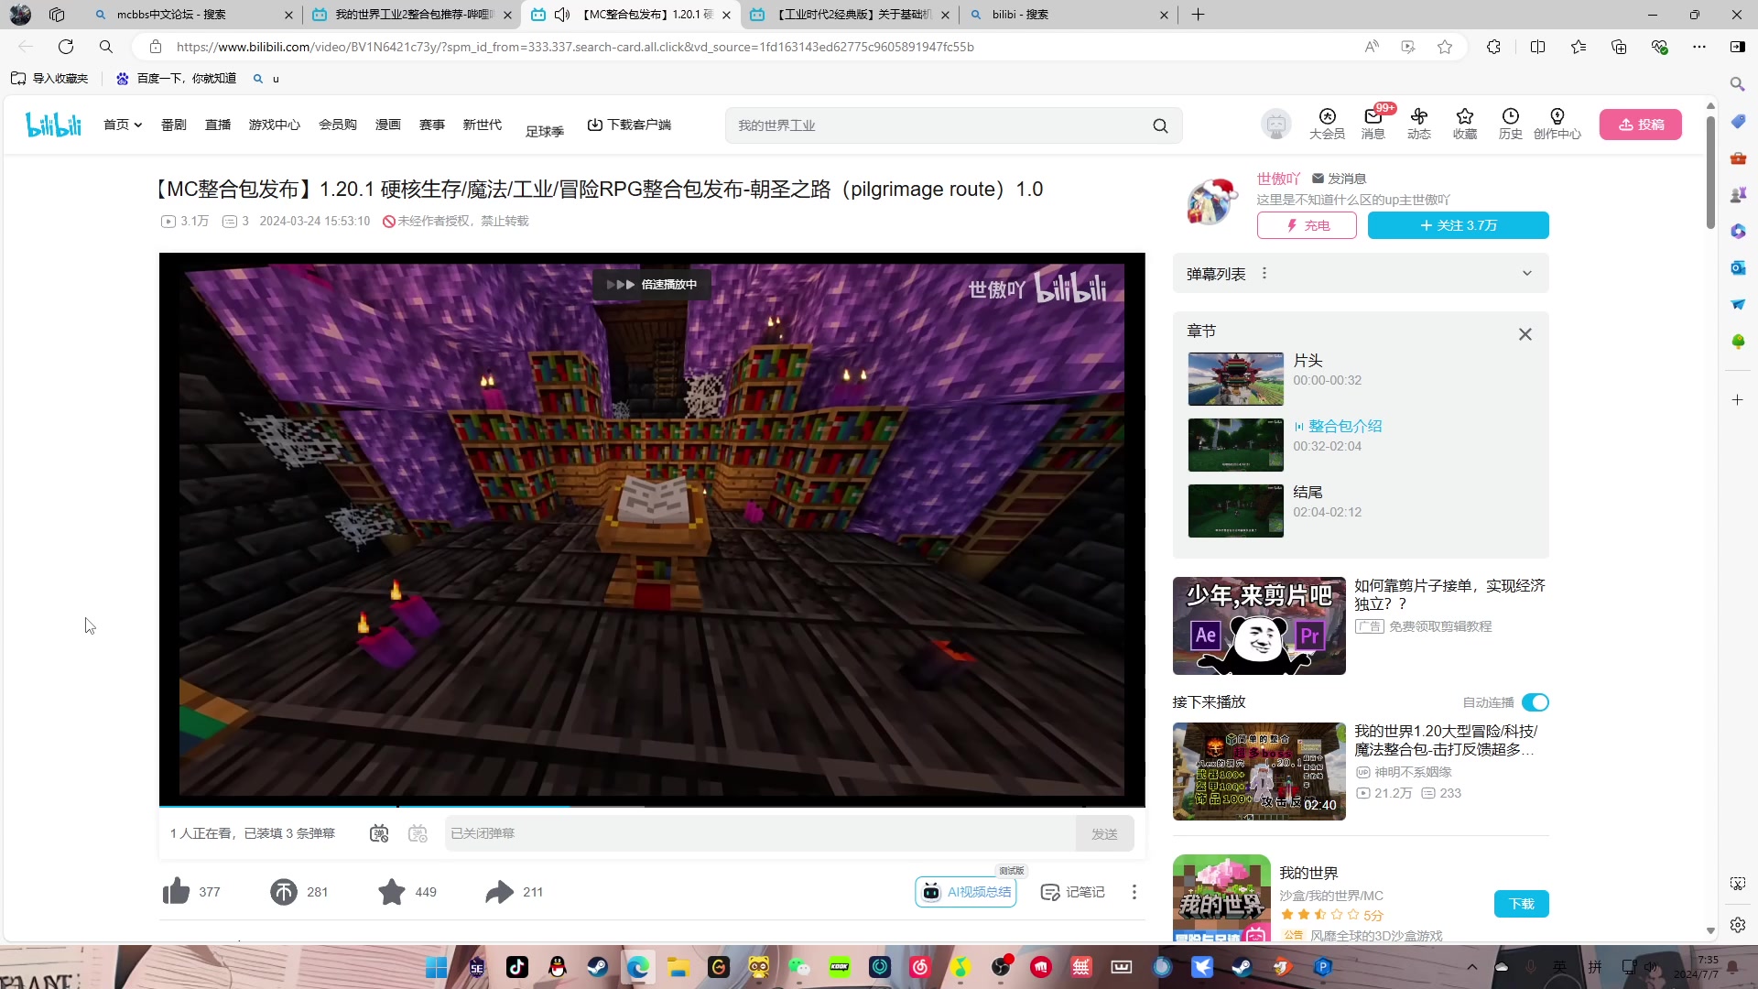This screenshot has width=1758, height=989.
Task: Expand the 弹幕列表 panel
Action: 1526,274
